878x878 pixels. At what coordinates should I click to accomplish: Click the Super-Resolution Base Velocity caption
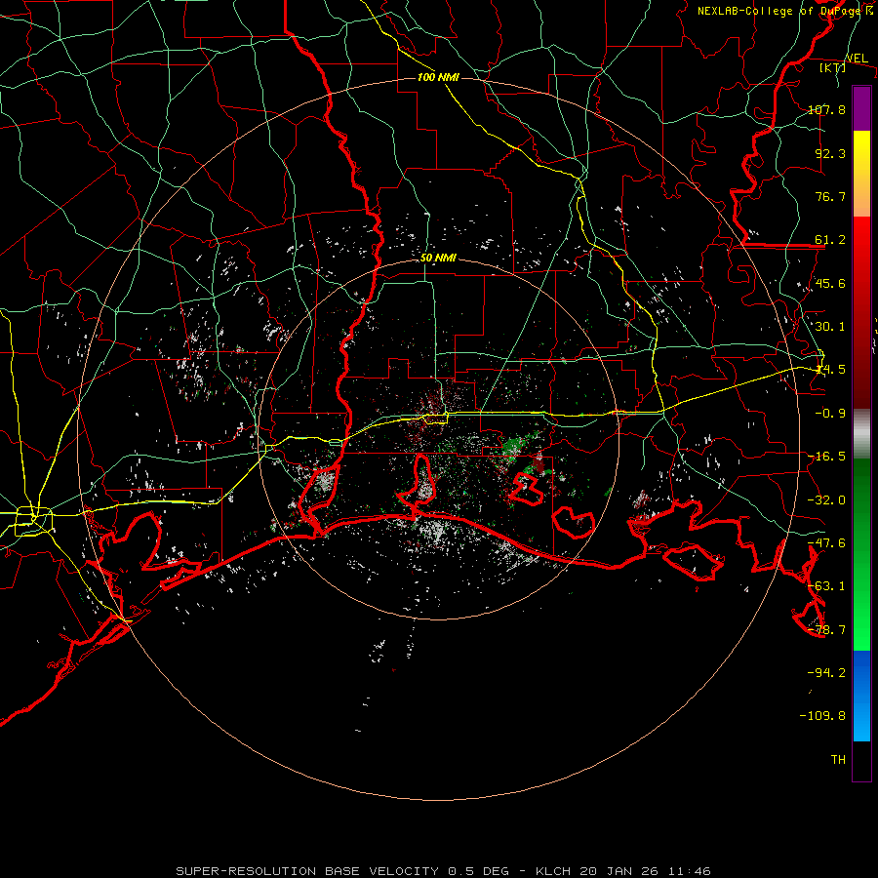pos(444,871)
